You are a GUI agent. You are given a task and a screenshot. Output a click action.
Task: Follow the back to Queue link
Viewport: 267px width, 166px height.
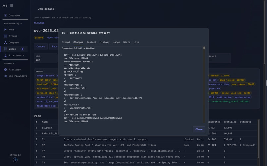click(x=39, y=22)
